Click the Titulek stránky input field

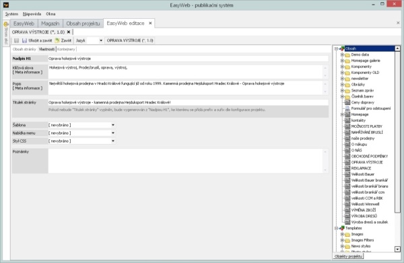188,102
